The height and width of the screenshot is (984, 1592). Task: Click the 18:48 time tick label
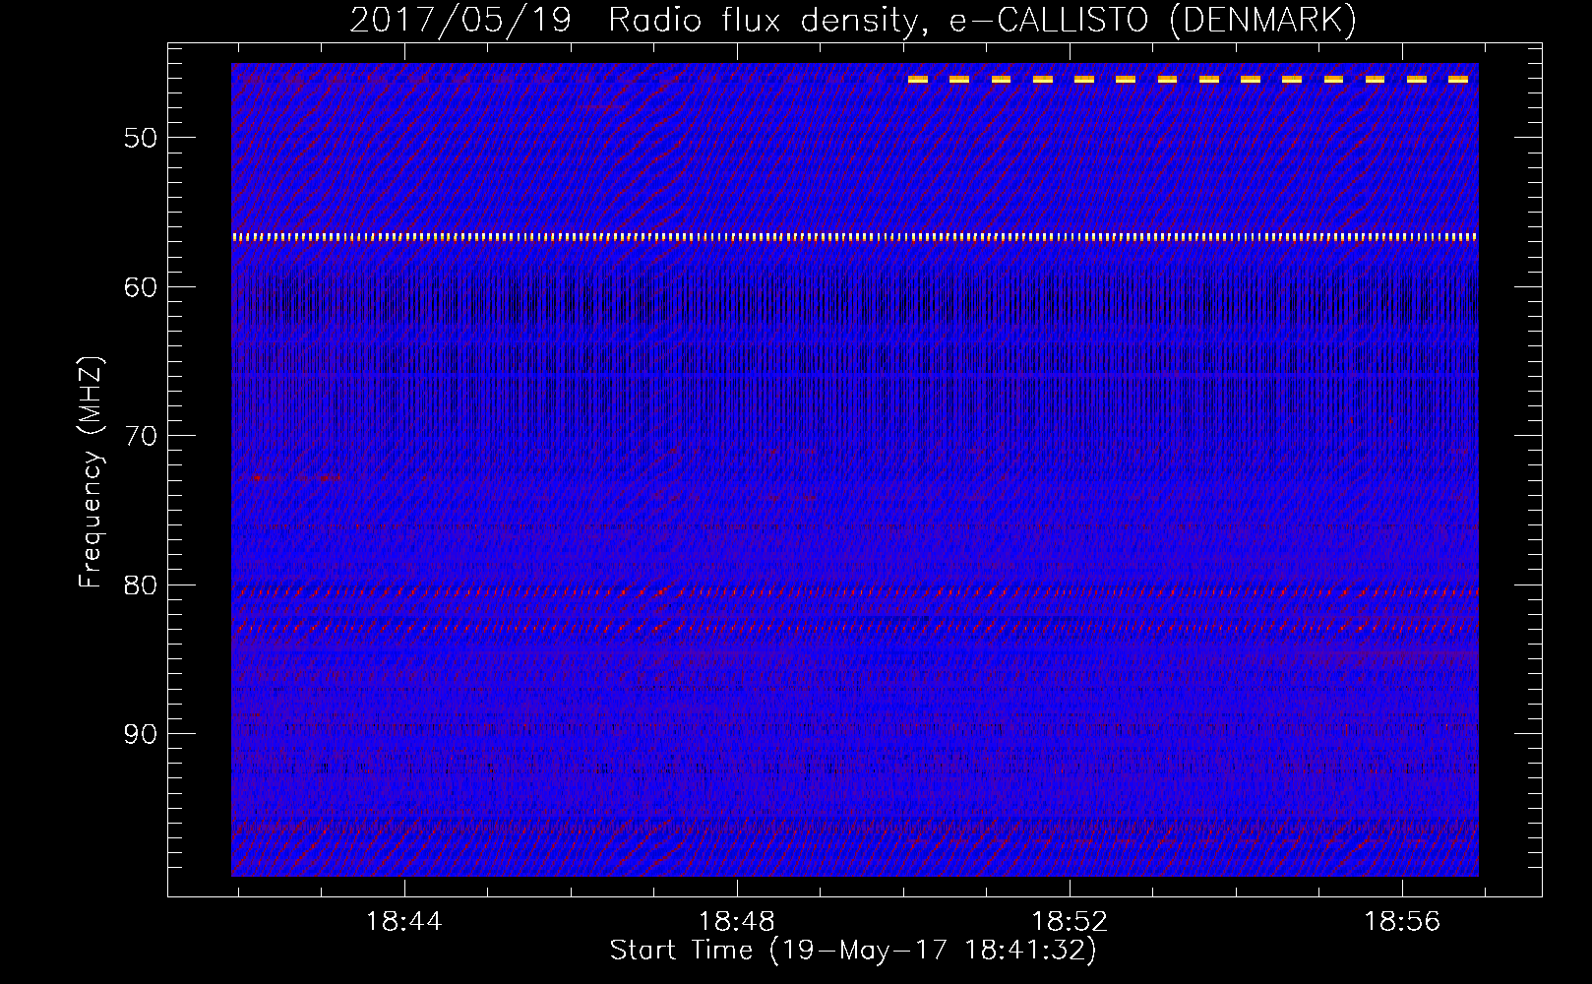737,922
